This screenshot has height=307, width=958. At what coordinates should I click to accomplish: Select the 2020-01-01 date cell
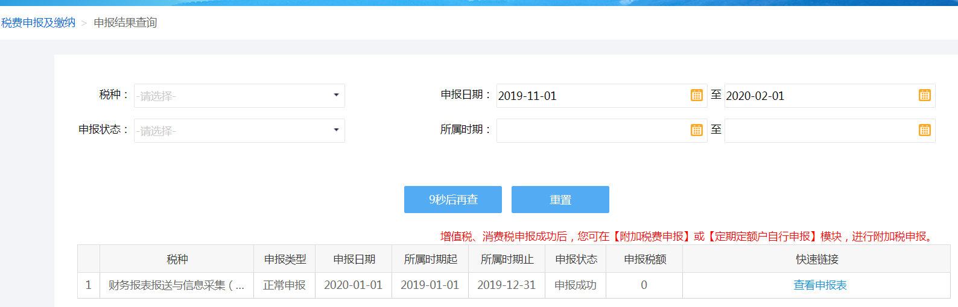coord(354,285)
